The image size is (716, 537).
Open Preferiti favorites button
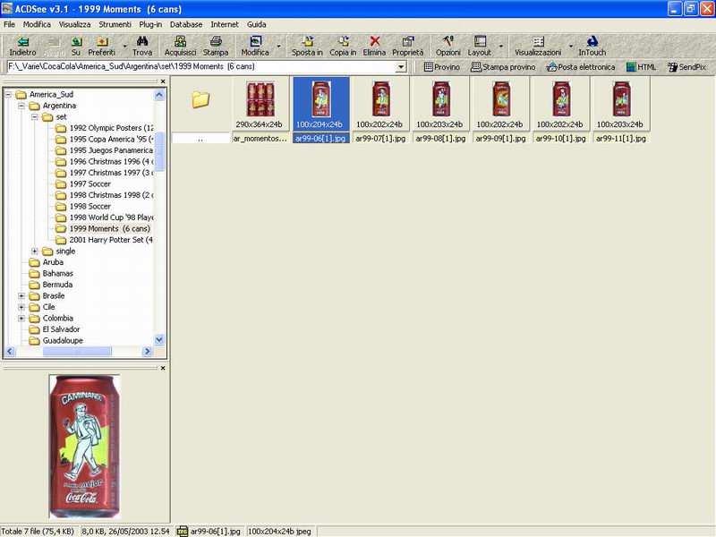point(101,47)
